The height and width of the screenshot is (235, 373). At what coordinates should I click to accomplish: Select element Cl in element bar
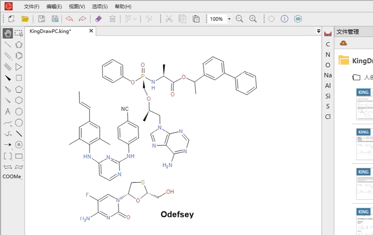[x=328, y=117]
